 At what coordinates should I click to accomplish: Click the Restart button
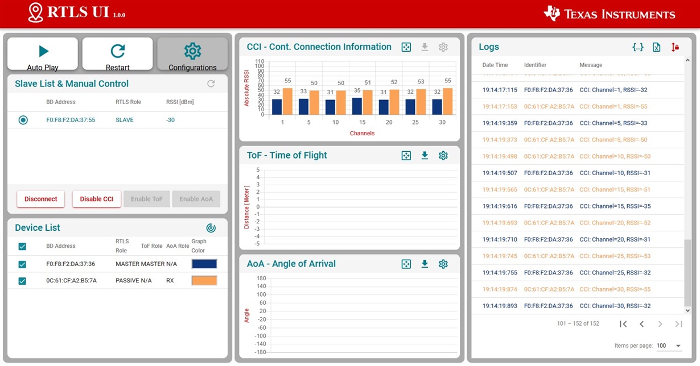(x=118, y=54)
